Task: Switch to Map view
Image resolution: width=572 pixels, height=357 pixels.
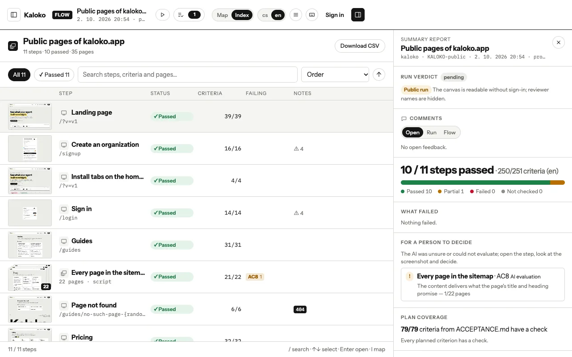Action: 222,15
